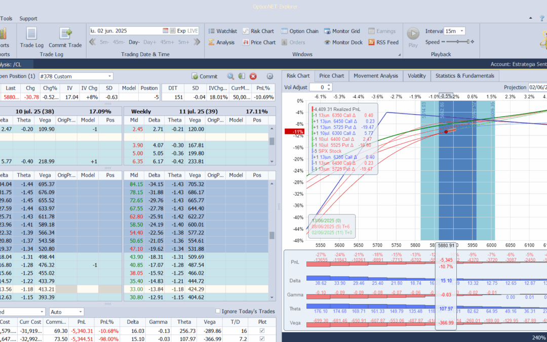Image resolution: width=547 pixels, height=342 pixels.
Task: Jump forward with double right arrow
Action: point(197,42)
